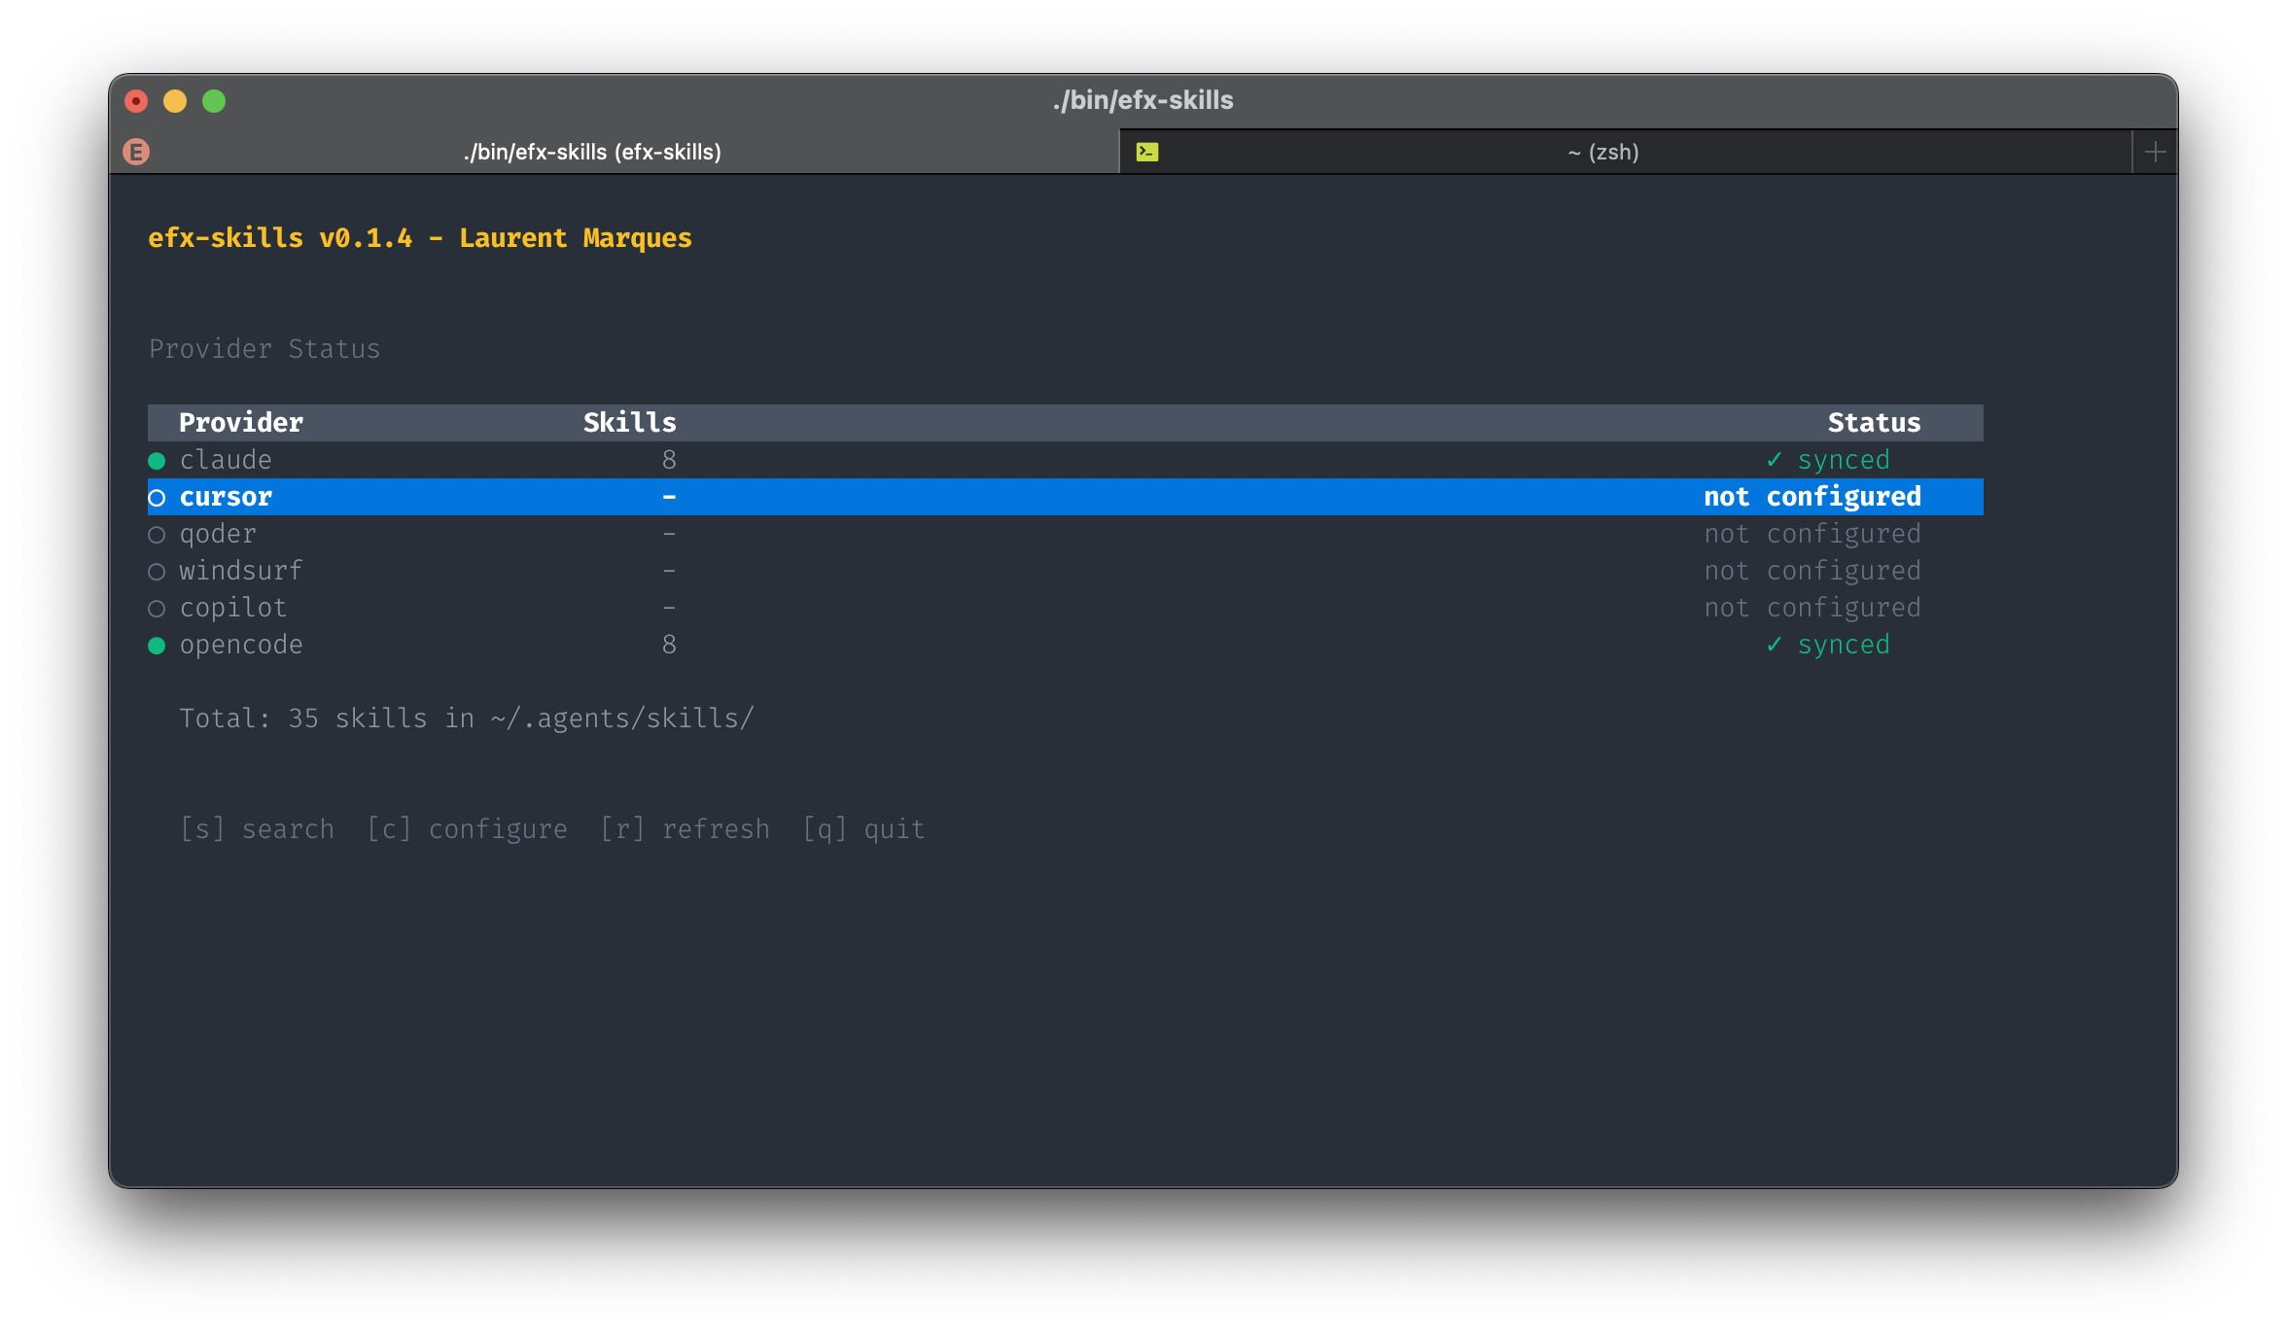Click green status dot beside claude

click(157, 460)
